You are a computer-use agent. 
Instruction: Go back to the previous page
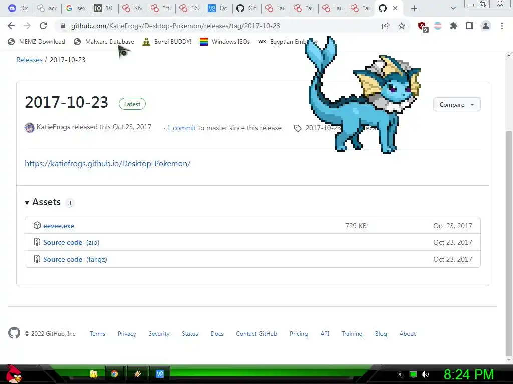coord(11,26)
